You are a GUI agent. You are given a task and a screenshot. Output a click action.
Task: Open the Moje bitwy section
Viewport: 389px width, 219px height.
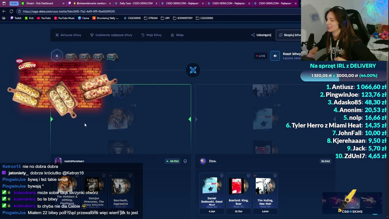(x=151, y=35)
